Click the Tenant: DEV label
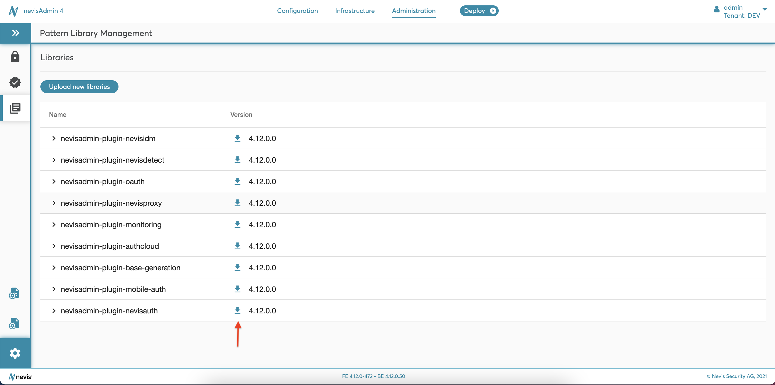 click(x=742, y=16)
